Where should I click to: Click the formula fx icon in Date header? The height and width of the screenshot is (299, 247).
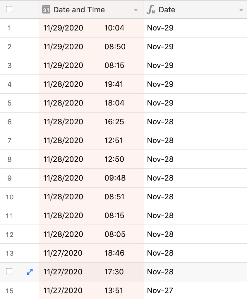tap(151, 10)
